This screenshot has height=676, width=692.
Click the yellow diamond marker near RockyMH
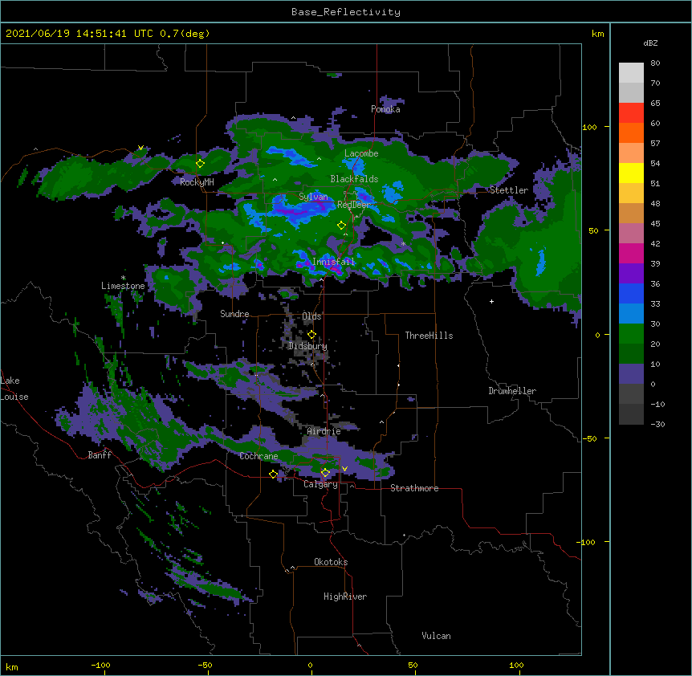click(x=201, y=163)
